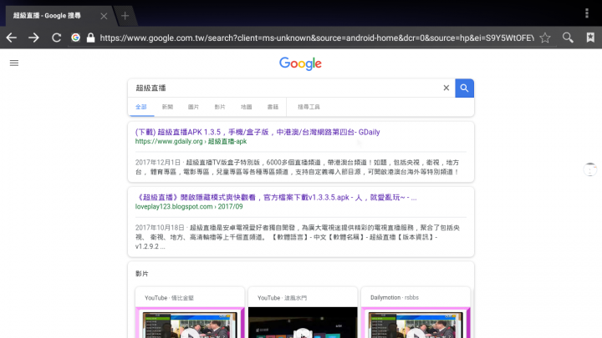The height and width of the screenshot is (338, 602).
Task: Clear the search box with the X
Action: 446,88
